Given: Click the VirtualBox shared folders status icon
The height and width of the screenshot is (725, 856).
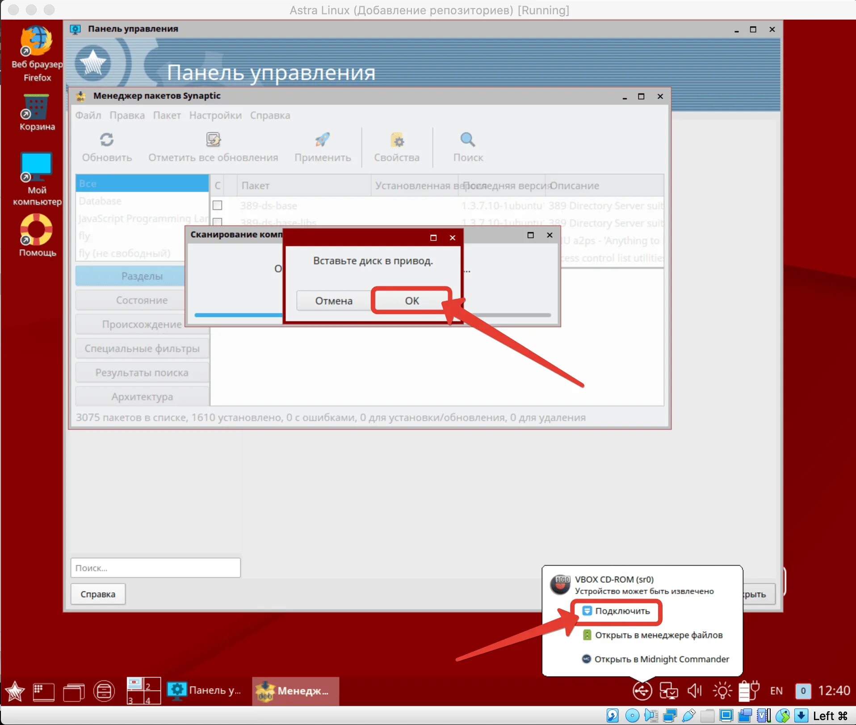Looking at the screenshot, I should click(x=707, y=716).
